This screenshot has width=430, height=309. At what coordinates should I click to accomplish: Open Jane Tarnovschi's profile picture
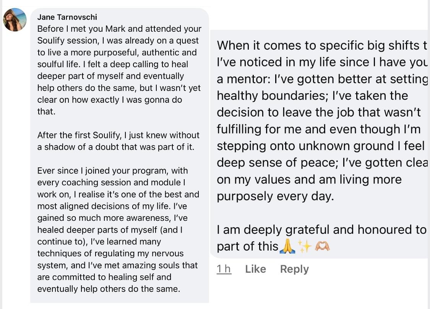(x=15, y=19)
